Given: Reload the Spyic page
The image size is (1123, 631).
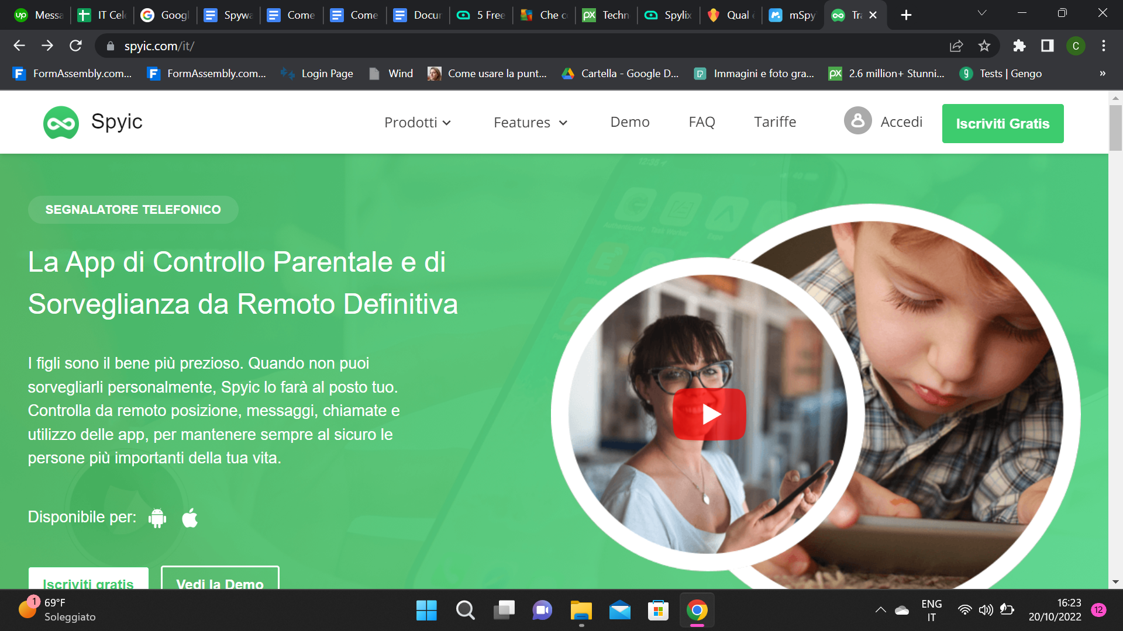Looking at the screenshot, I should click(75, 46).
